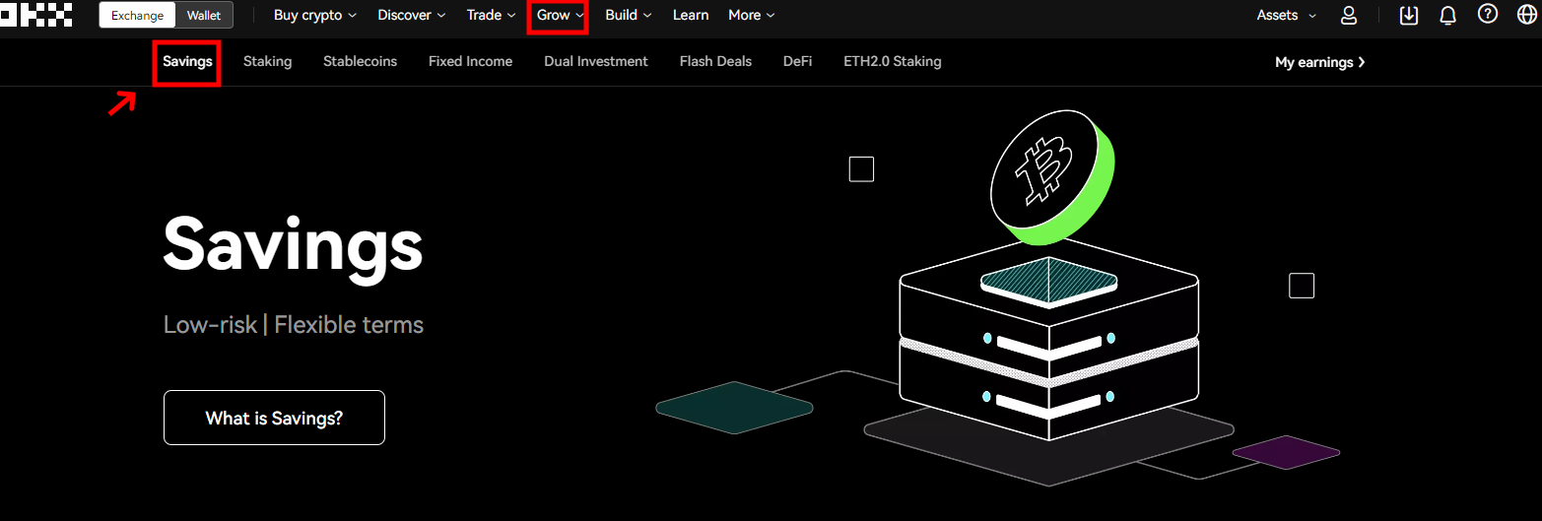Expand the Buy crypto menu

coord(315,15)
